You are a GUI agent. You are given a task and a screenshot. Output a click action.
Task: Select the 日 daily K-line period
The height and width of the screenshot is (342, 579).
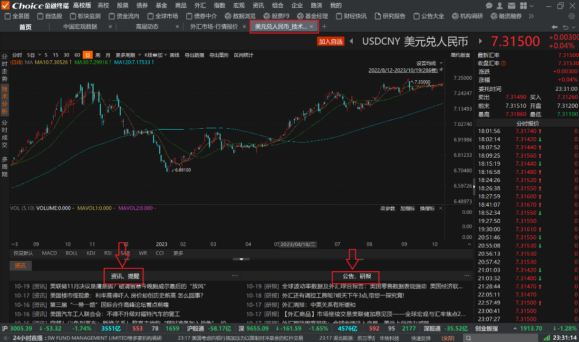(87, 55)
